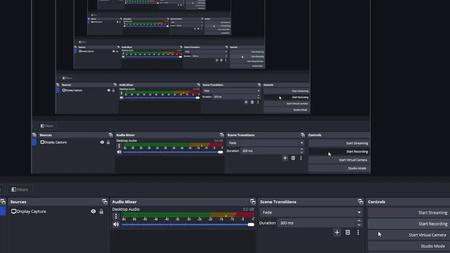Float the main Sources dock using its header icon
This screenshot has height=253, width=450.
click(x=104, y=201)
